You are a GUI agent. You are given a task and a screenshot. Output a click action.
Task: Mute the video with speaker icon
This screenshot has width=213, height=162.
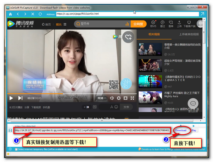pyautogui.click(x=112, y=98)
